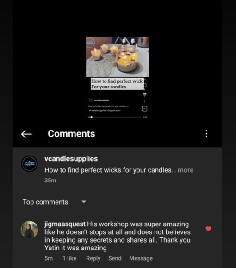Click the Top comments label
236x268 pixels.
[x=45, y=202]
